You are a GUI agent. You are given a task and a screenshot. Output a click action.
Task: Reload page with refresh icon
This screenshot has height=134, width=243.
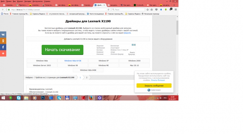pos(109,10)
